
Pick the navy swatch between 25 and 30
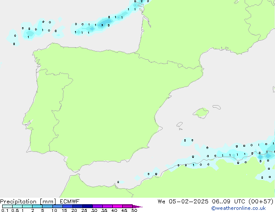[88, 206]
